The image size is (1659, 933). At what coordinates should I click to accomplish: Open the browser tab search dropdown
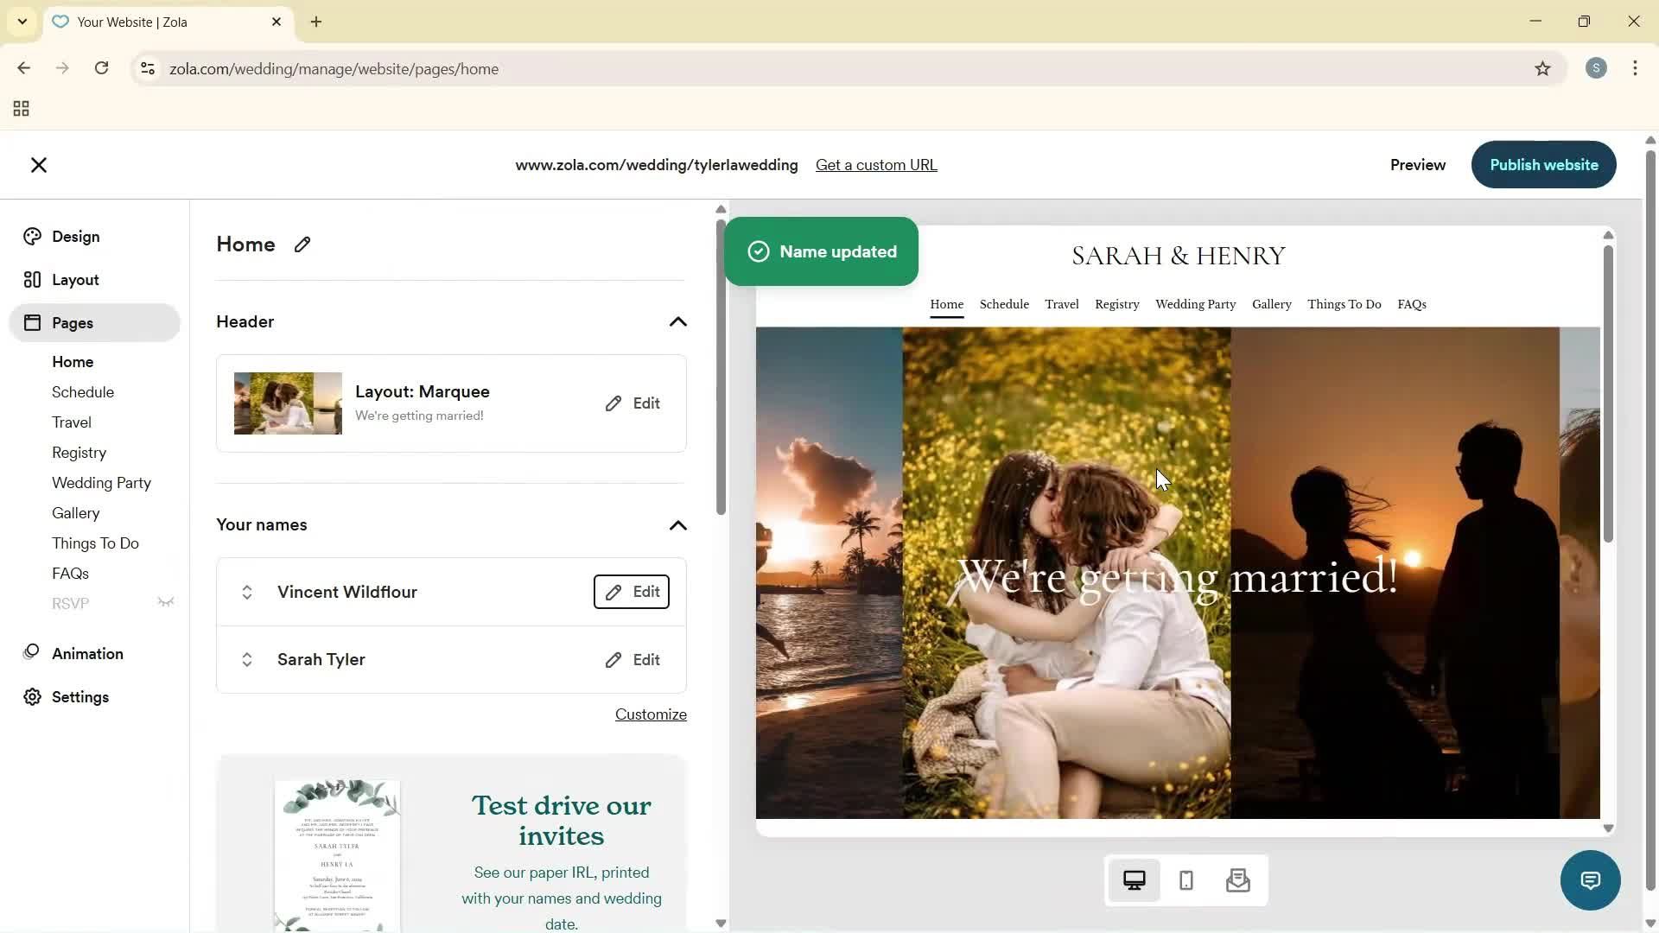[22, 22]
